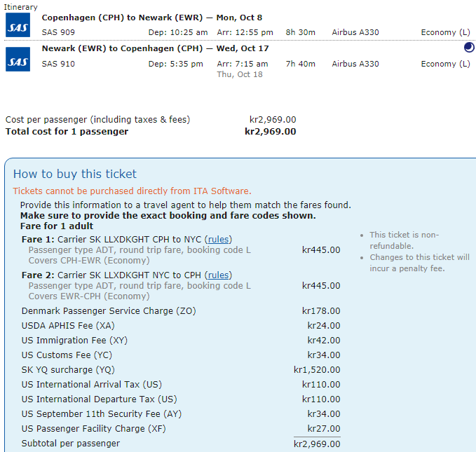Click the Denmark Passenger Service Charge line
476x452 pixels.
pyautogui.click(x=109, y=310)
